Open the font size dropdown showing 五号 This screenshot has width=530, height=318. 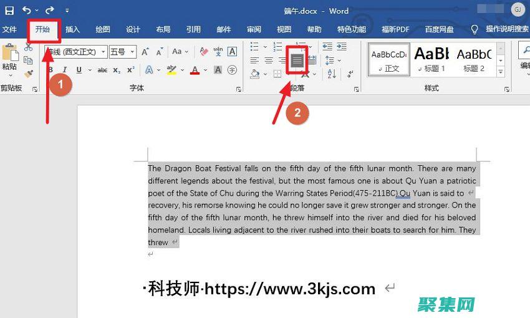tap(125, 52)
